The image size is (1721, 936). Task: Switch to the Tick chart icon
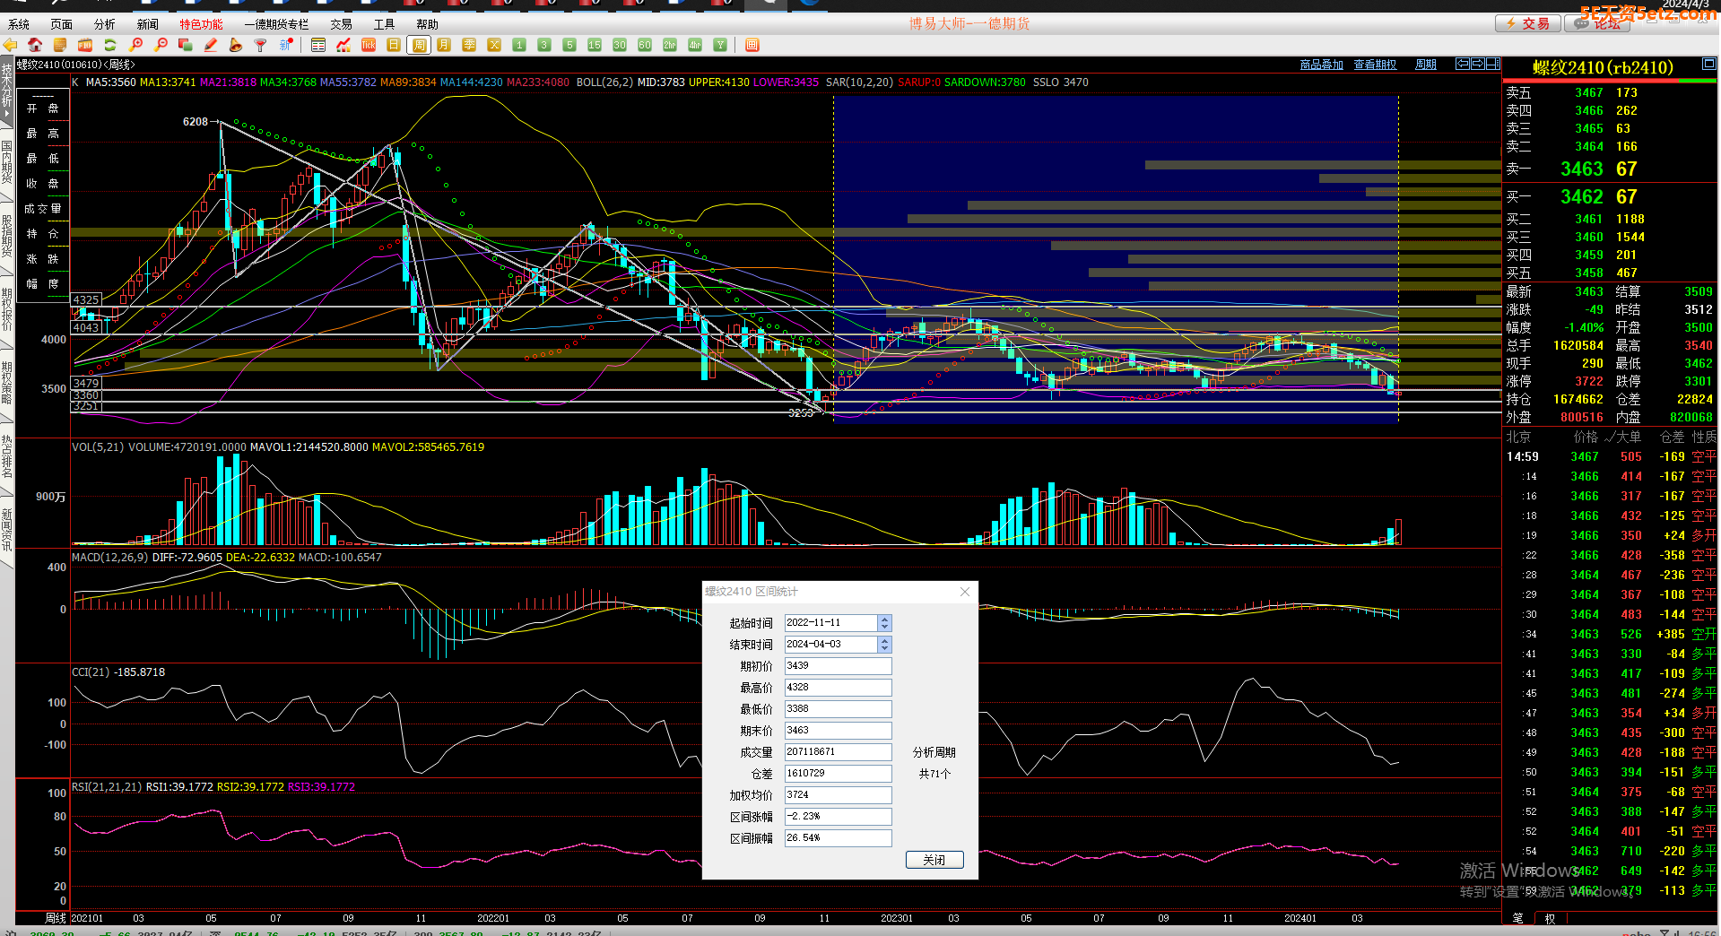[x=369, y=45]
